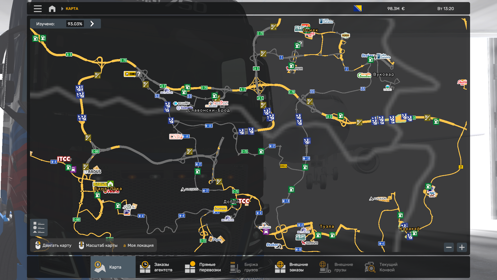497x280 pixels.
Task: Go to the home screen icon
Action: pyautogui.click(x=52, y=9)
